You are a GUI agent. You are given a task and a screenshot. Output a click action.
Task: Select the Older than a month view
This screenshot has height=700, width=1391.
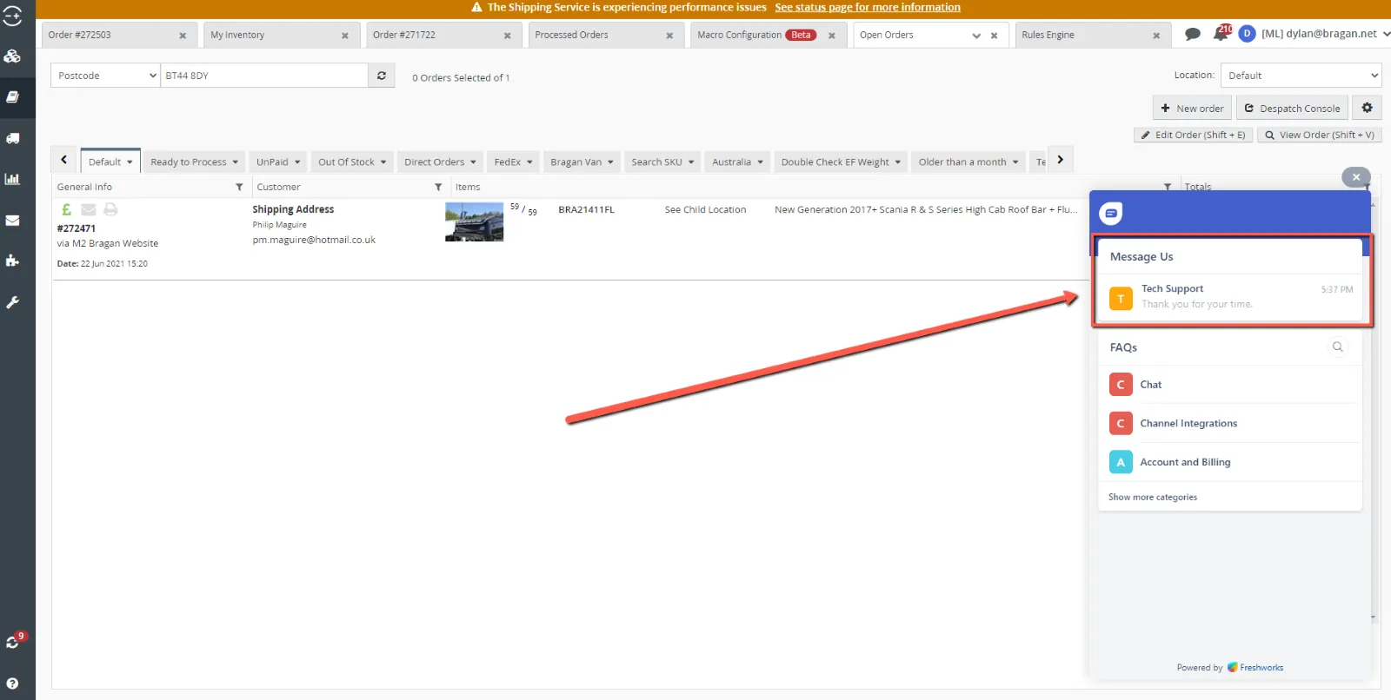(x=968, y=162)
